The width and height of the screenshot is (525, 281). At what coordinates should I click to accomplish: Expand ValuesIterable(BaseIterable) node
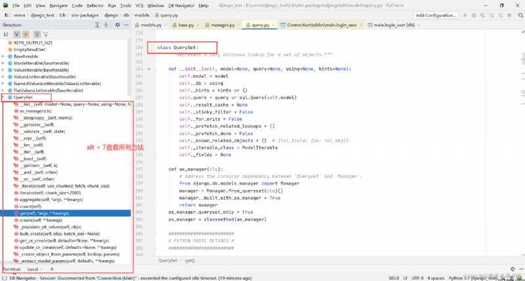coord(3,70)
